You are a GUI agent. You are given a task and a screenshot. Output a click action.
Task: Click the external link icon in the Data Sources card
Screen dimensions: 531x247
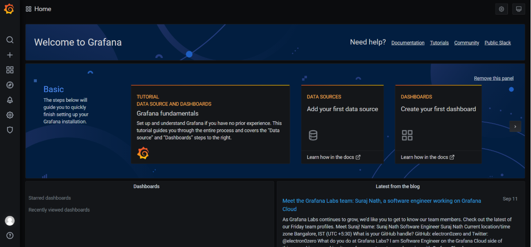(x=358, y=157)
